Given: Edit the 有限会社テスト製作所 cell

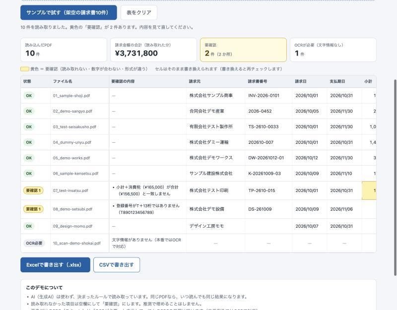Looking at the screenshot, I should point(216,126).
